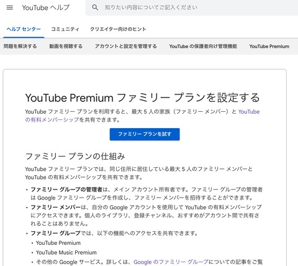
Task: Click the page heading about ファミリー プラン設定
Action: [x=142, y=98]
